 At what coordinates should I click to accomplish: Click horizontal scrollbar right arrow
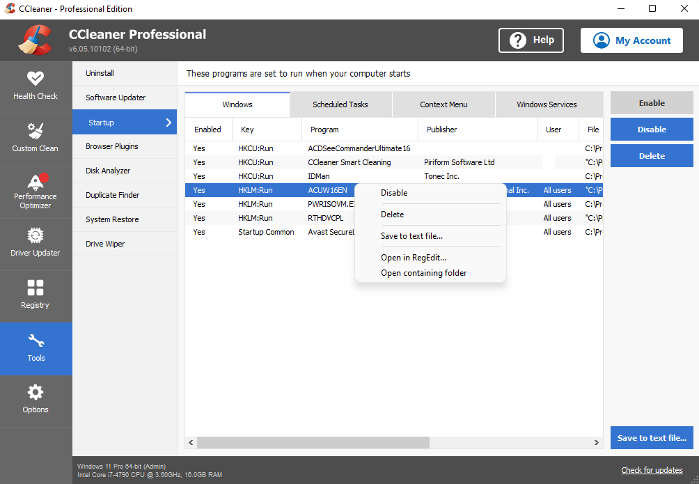pos(597,442)
